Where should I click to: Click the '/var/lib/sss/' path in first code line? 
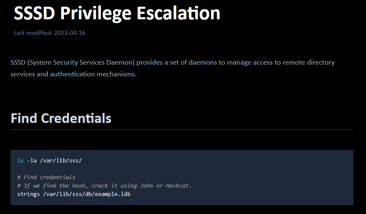[x=61, y=160]
